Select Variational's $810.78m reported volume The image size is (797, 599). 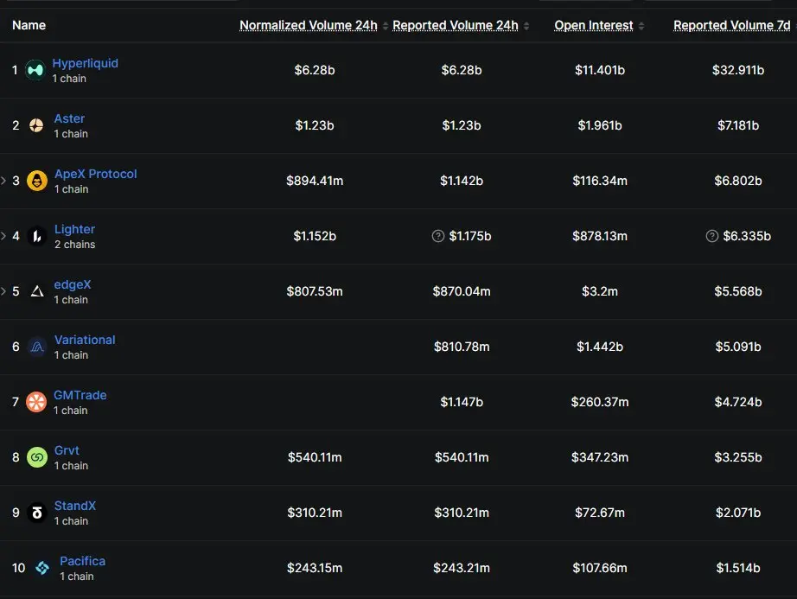click(462, 347)
